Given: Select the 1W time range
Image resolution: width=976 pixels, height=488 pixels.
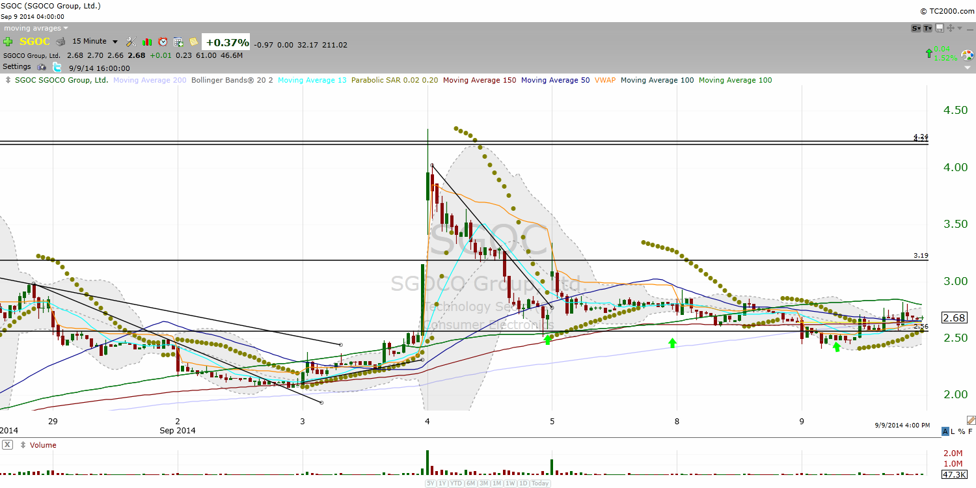Looking at the screenshot, I should coord(509,483).
